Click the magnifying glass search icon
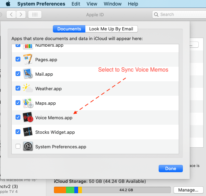This screenshot has width=206, height=196. [156, 15]
